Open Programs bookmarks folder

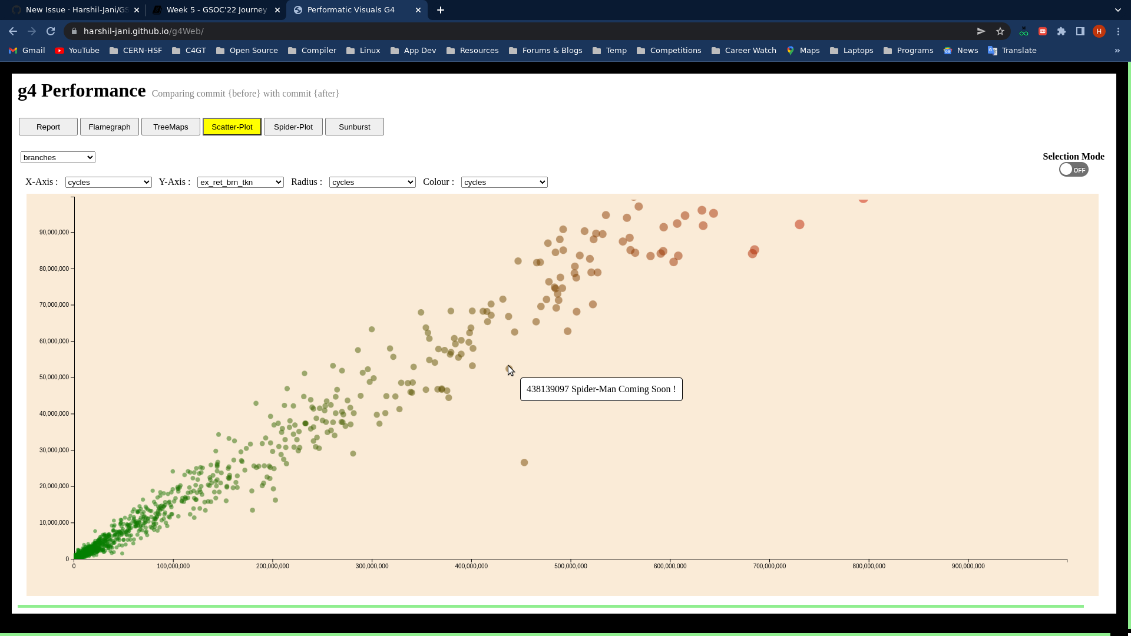tap(908, 51)
